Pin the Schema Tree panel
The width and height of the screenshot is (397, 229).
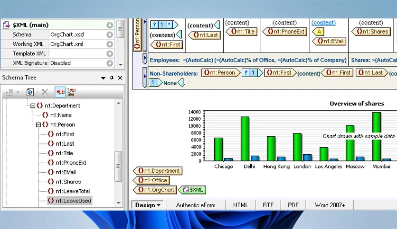112,78
